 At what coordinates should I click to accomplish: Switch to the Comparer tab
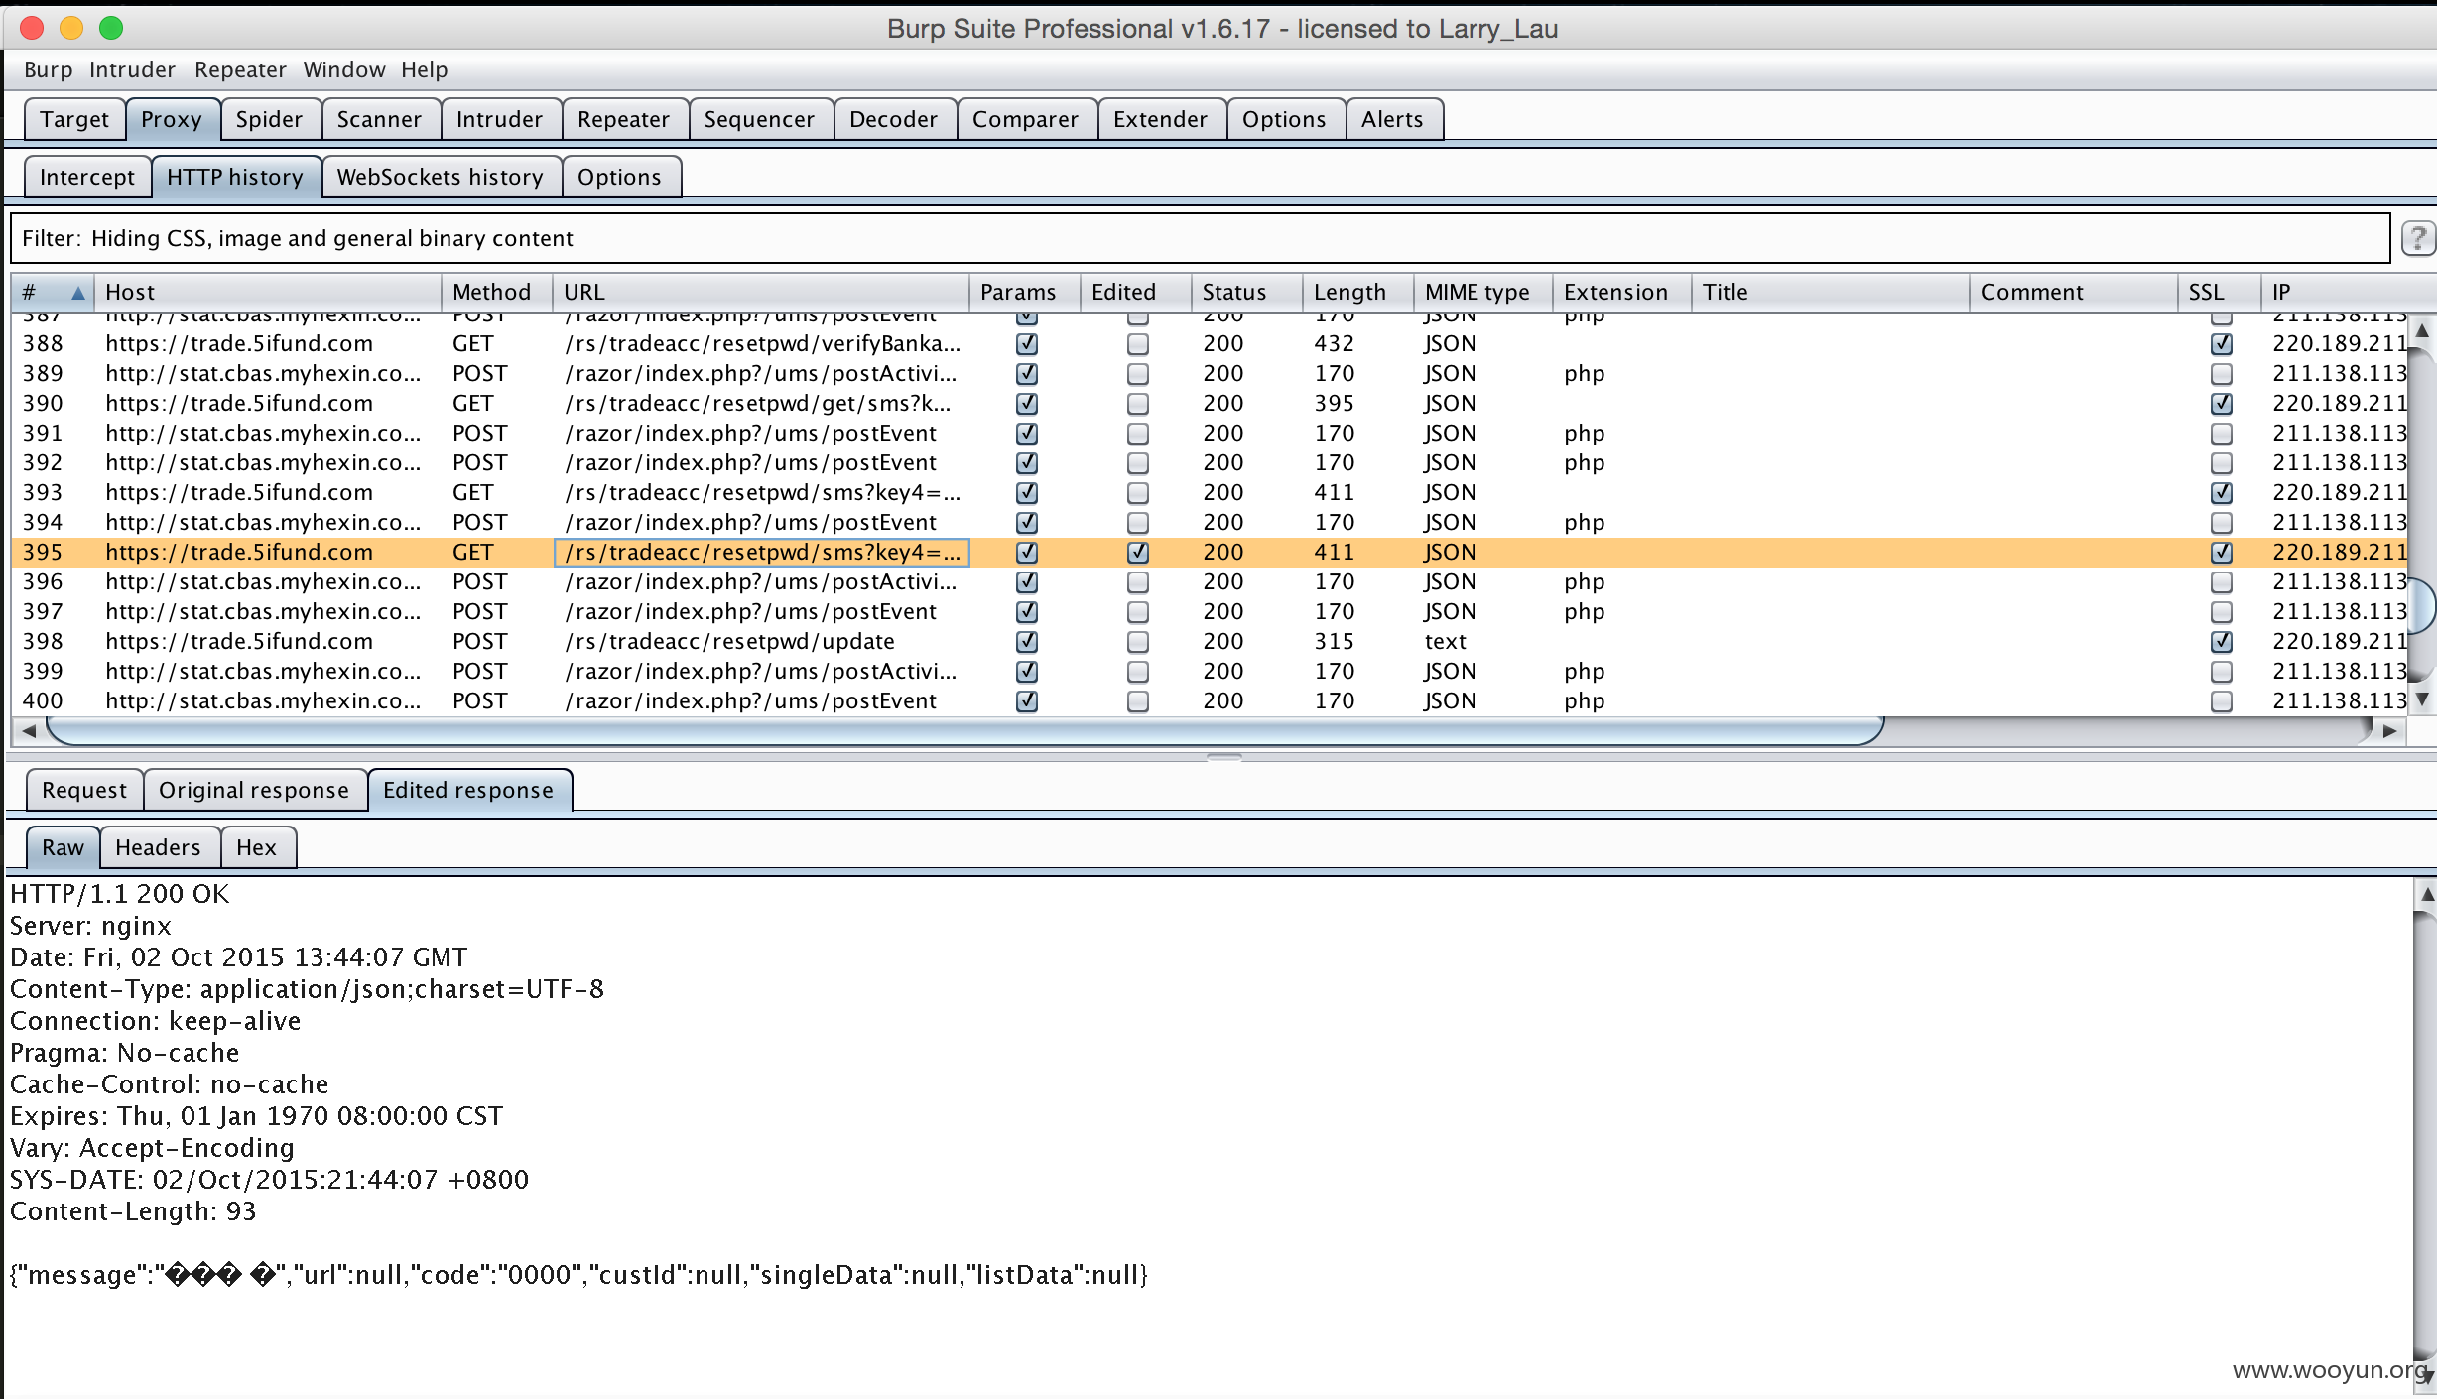1025,119
